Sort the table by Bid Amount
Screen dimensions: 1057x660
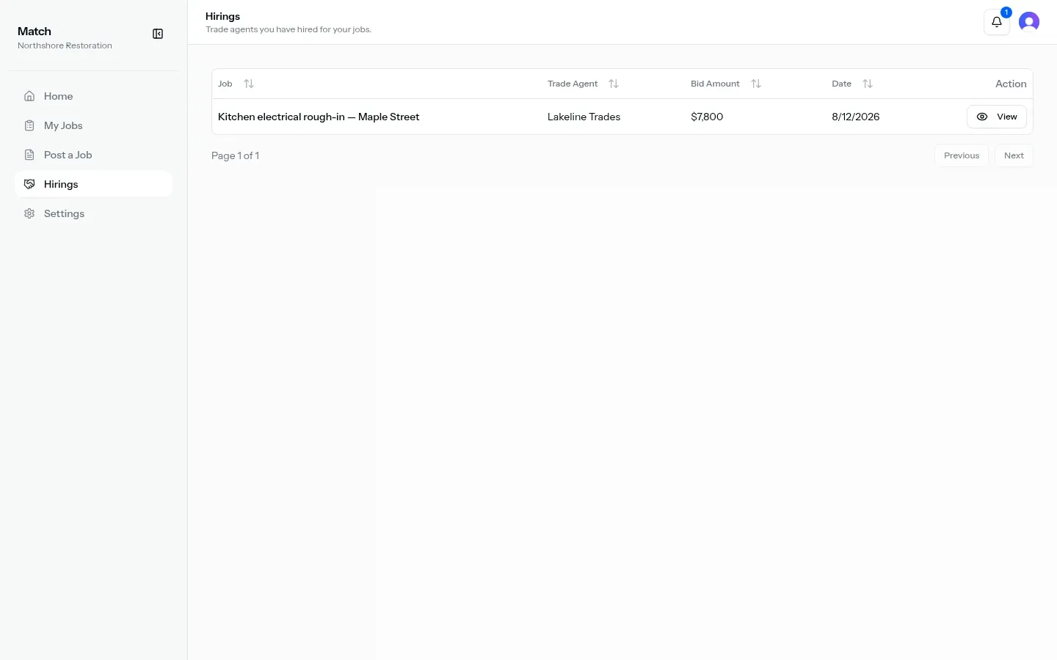tap(756, 84)
